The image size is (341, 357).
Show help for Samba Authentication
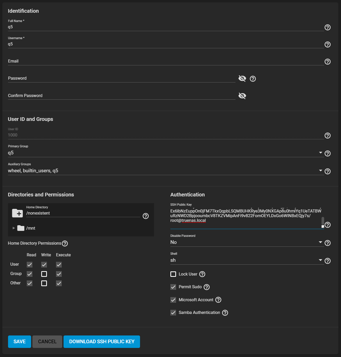[225, 313]
